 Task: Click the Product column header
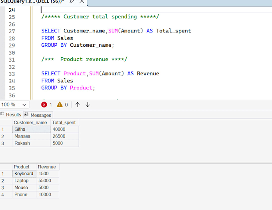pyautogui.click(x=24, y=167)
